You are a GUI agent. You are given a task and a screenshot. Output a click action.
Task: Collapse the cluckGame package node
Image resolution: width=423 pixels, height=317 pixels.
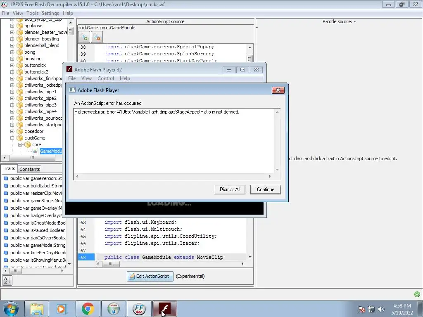tap(12, 138)
